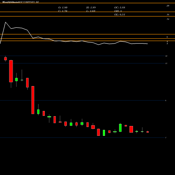Select the open value O: 1.80
Viewport: 175px width, 175px height.
click(x=63, y=7)
